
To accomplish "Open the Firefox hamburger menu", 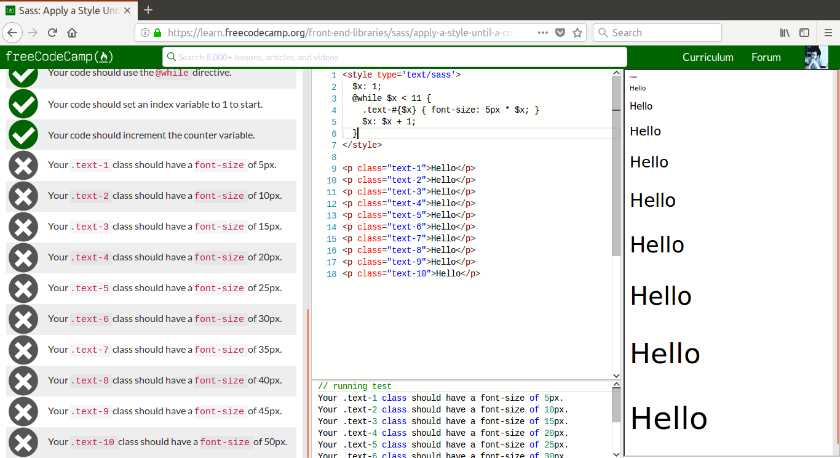I will point(828,33).
